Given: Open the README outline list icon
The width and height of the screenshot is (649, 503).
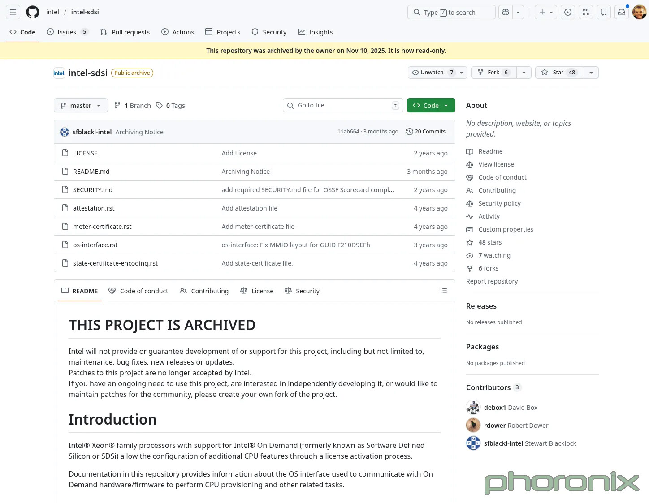Looking at the screenshot, I should (x=444, y=291).
